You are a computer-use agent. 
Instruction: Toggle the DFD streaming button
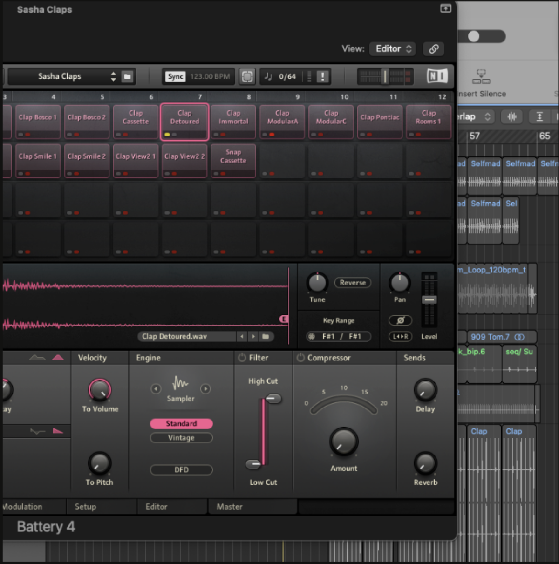coord(181,470)
